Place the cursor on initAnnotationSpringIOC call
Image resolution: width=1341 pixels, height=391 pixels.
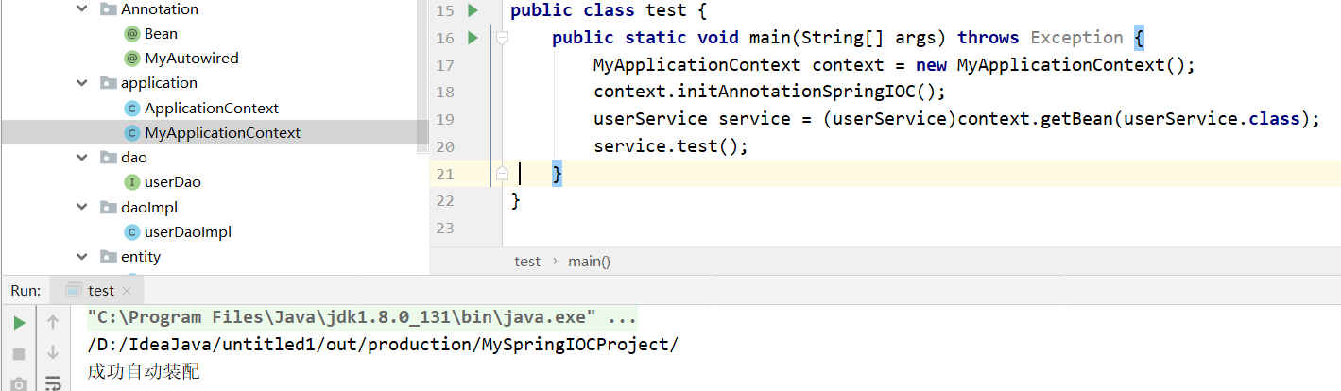click(x=769, y=92)
